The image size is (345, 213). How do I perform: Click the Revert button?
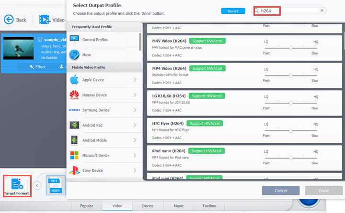[x=233, y=11]
